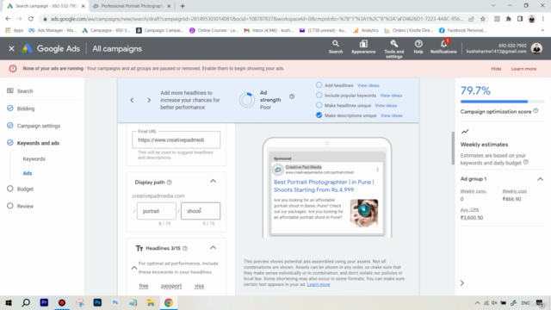Select the Ads sub-item
The height and width of the screenshot is (310, 551).
(28, 173)
